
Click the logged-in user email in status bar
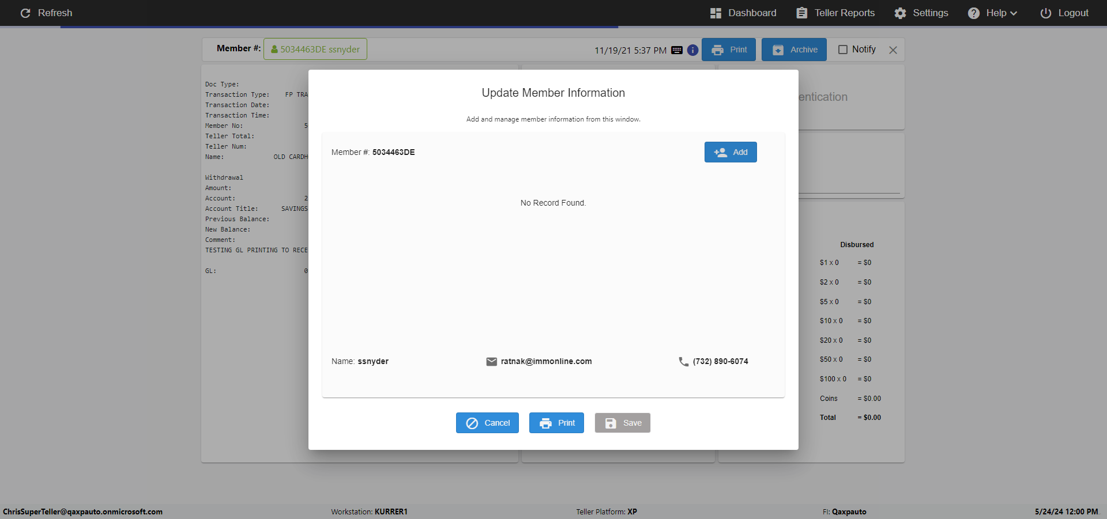point(82,512)
